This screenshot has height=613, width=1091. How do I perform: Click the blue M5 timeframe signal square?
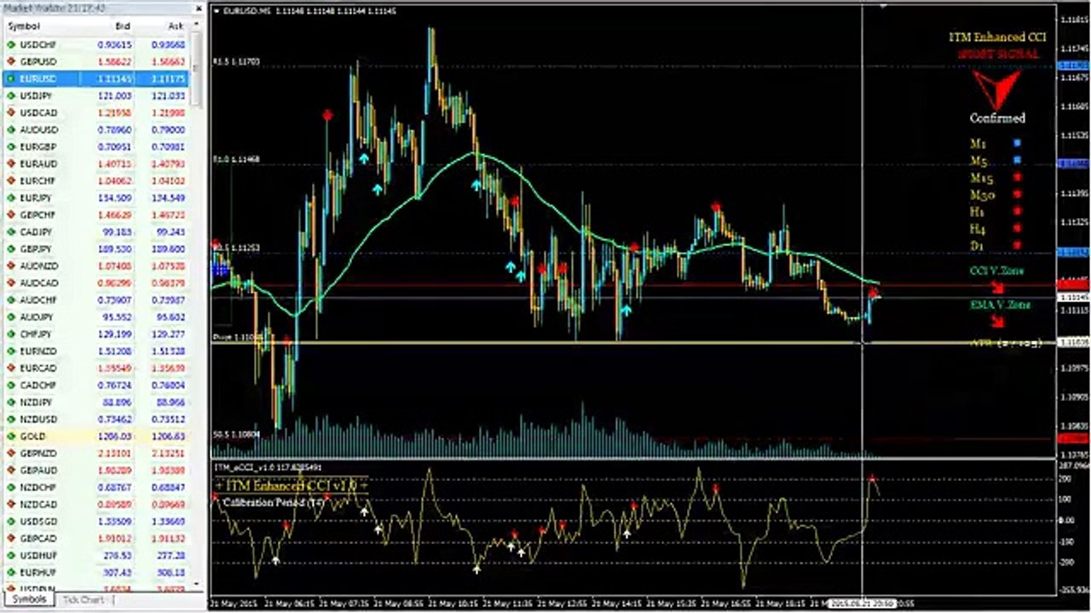[x=1017, y=161]
